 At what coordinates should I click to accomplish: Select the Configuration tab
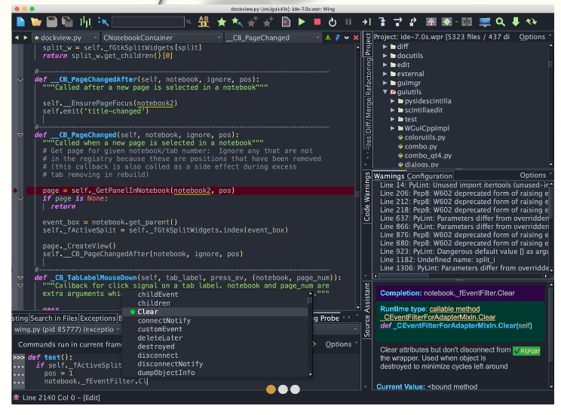[429, 175]
